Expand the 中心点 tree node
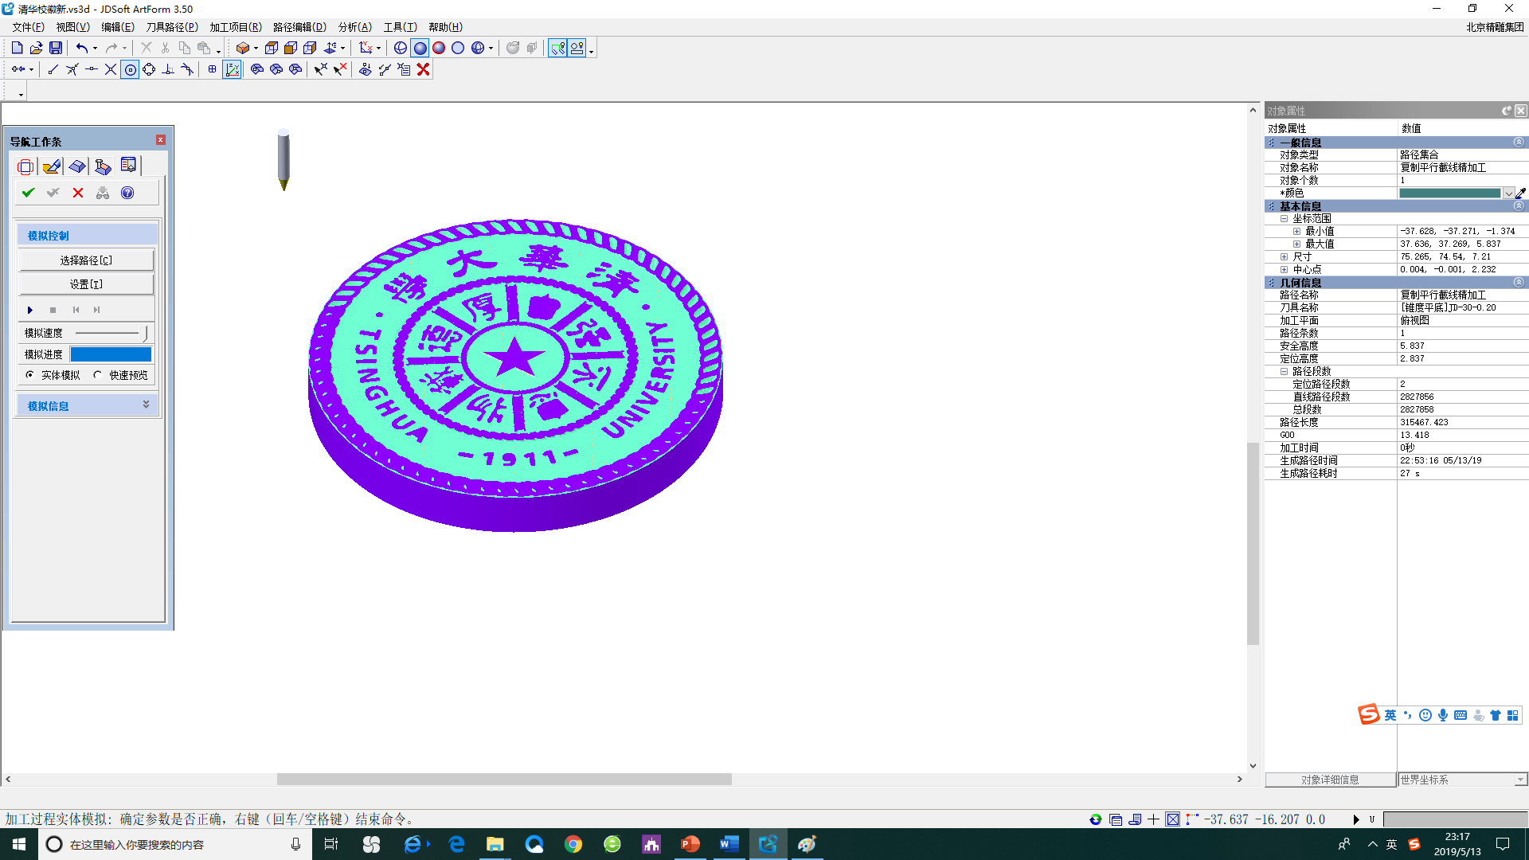The width and height of the screenshot is (1529, 860). click(x=1284, y=269)
